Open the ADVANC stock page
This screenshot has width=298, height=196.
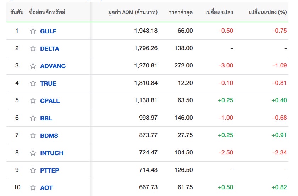[x=53, y=66]
